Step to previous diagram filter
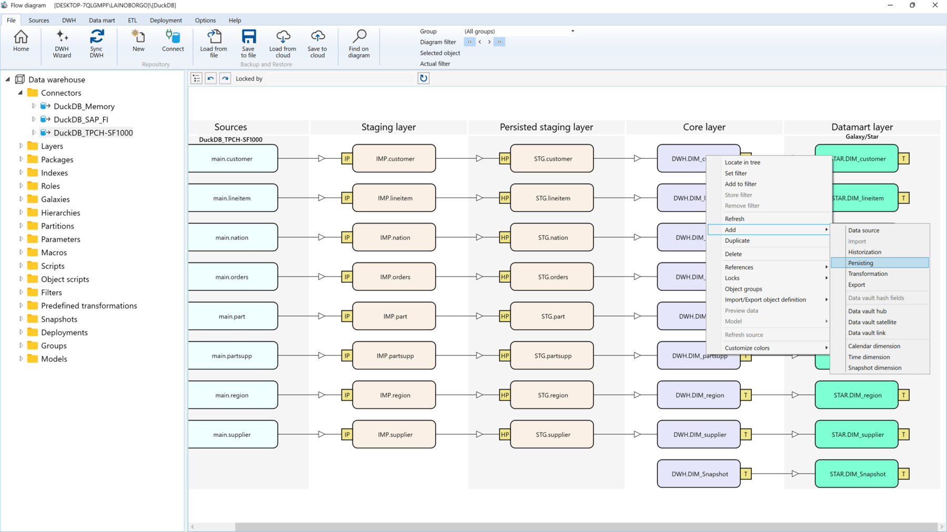 pyautogui.click(x=480, y=42)
